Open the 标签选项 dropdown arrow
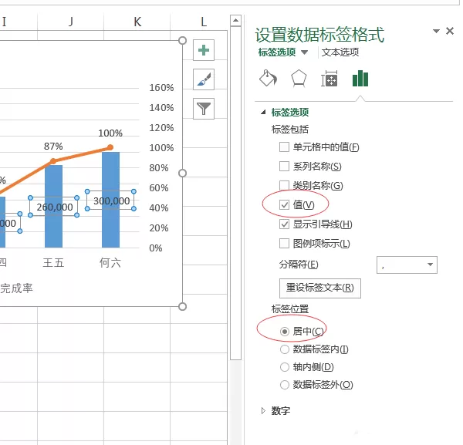 pos(305,52)
